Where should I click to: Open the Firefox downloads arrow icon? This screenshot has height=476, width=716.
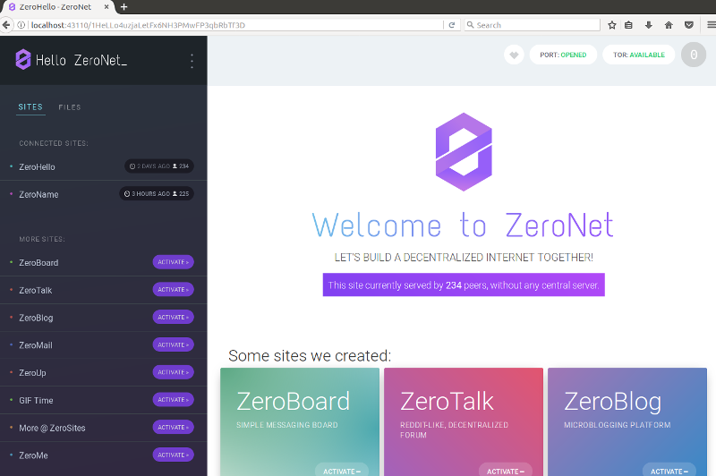point(649,25)
